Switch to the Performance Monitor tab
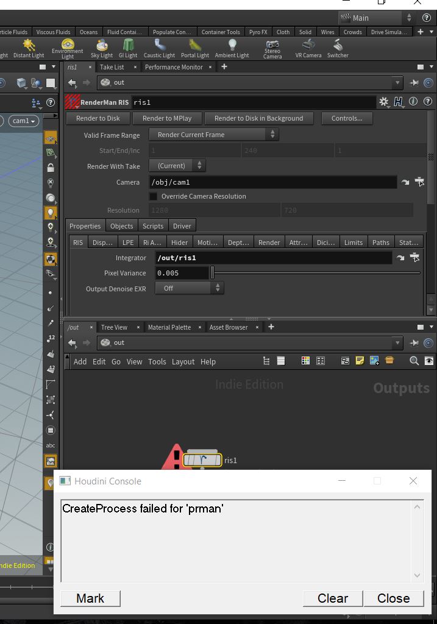 point(174,67)
